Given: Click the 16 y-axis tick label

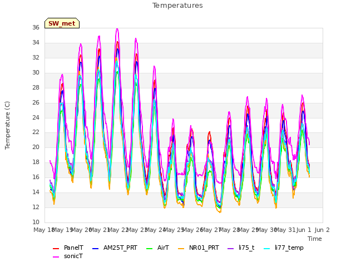Looking at the screenshot, I should 36,177.
